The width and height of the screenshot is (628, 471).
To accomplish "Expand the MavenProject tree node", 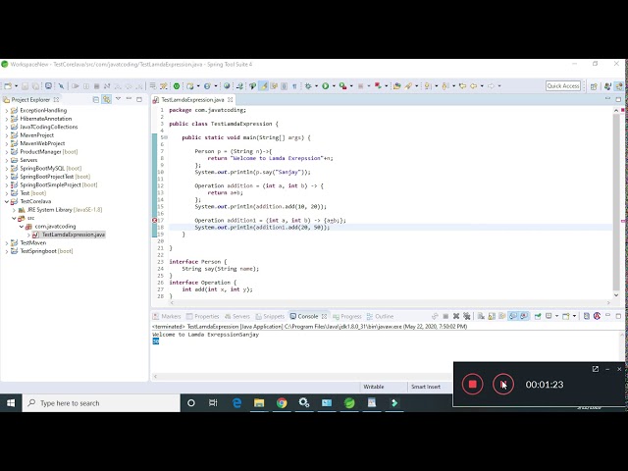I will point(7,135).
